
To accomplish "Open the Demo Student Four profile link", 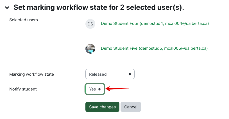I will [120, 24].
